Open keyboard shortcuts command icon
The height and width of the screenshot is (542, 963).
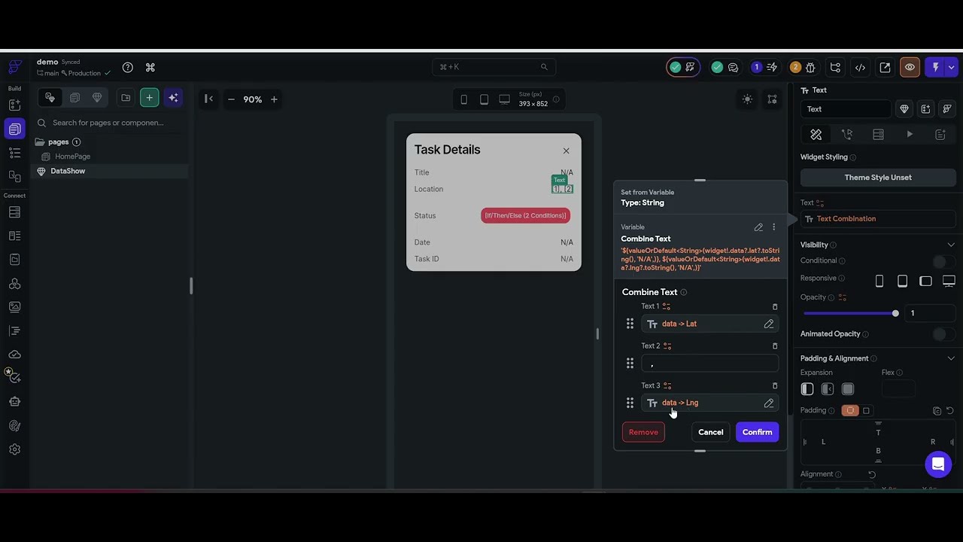click(x=150, y=67)
